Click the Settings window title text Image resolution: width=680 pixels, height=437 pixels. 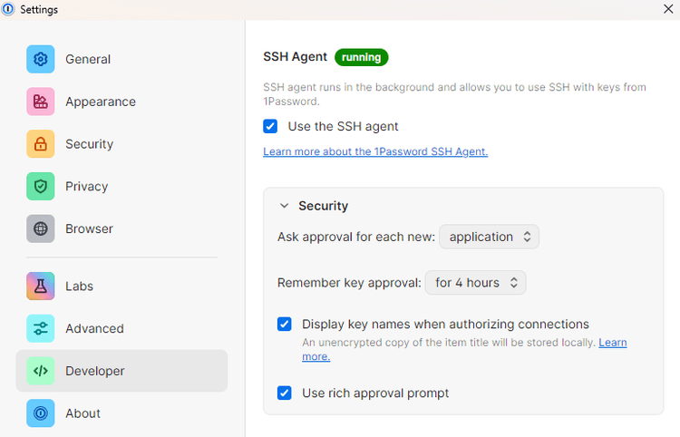click(39, 9)
